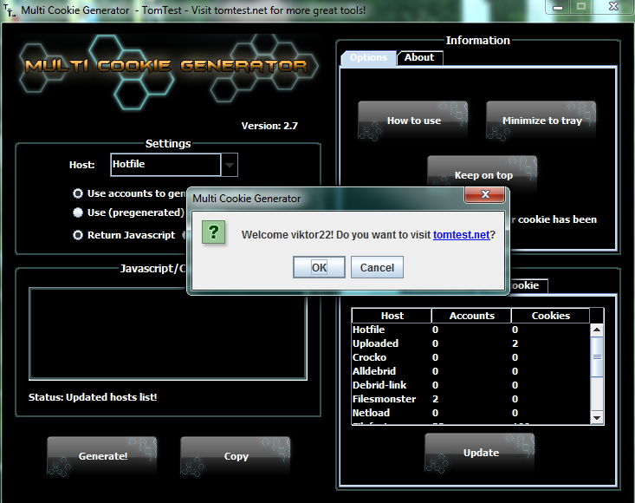Click the TomTest app icon in title bar
The height and width of the screenshot is (503, 635).
(x=10, y=10)
